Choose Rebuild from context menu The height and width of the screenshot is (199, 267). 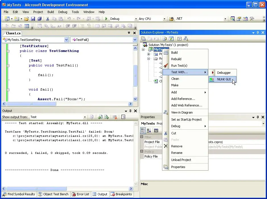pyautogui.click(x=185, y=59)
